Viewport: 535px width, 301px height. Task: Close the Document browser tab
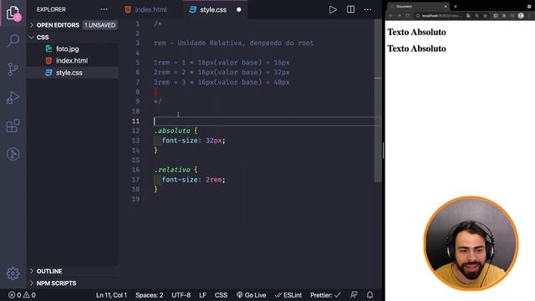[x=446, y=7]
